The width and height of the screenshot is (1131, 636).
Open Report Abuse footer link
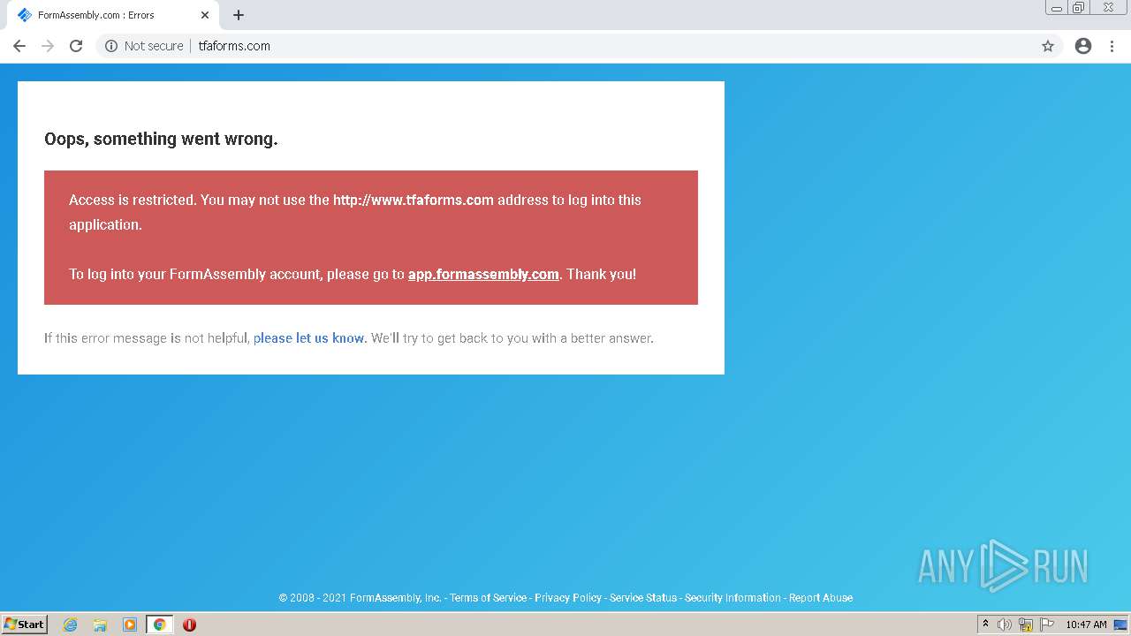821,598
